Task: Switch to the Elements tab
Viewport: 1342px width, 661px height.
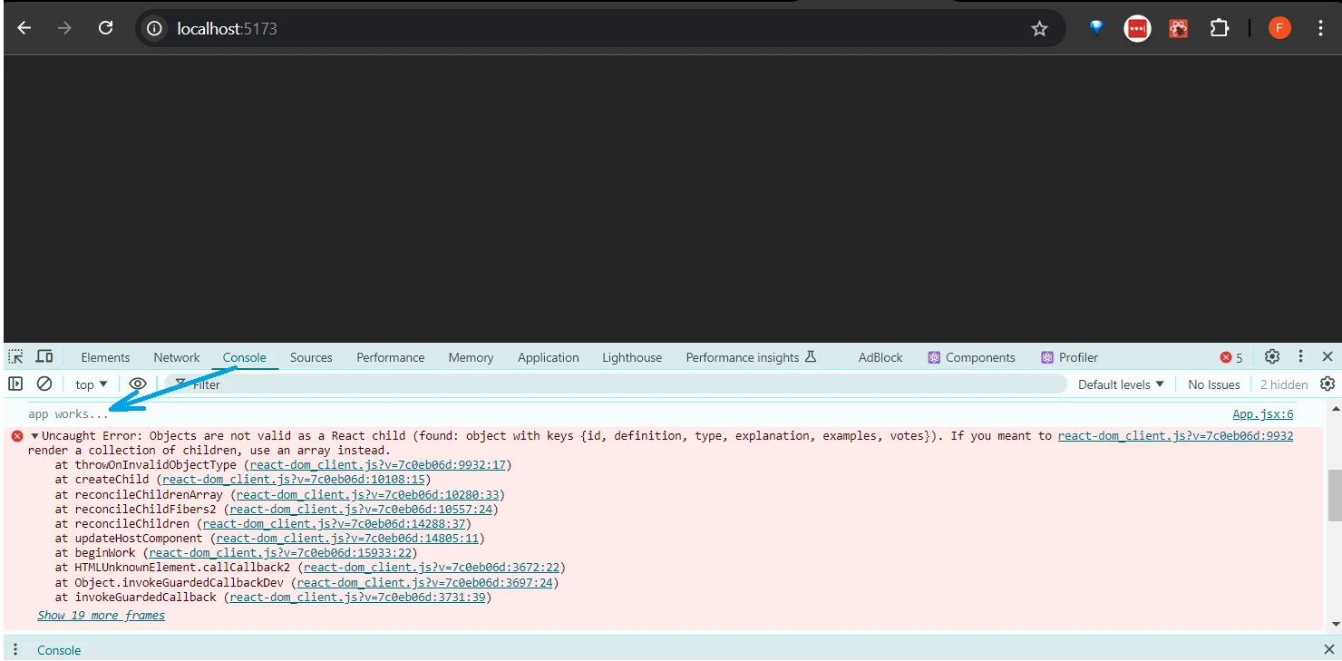Action: tap(105, 357)
